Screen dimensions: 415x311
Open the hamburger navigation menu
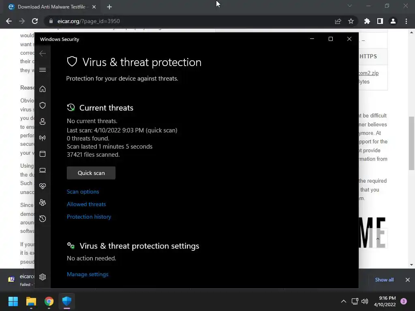[43, 70]
